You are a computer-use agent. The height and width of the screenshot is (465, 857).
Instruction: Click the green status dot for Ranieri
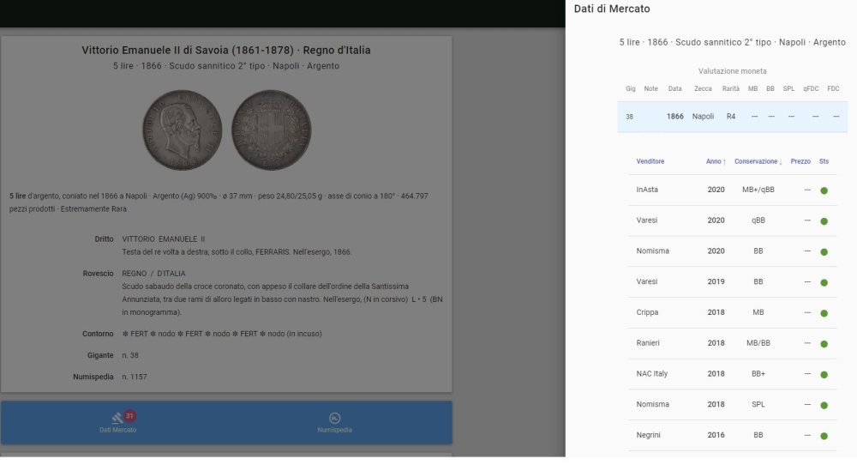[x=824, y=343]
